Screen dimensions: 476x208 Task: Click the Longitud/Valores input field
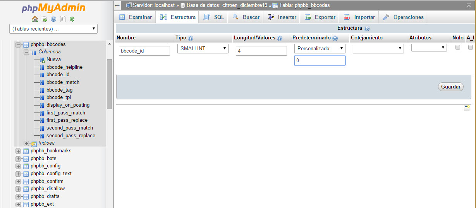261,51
